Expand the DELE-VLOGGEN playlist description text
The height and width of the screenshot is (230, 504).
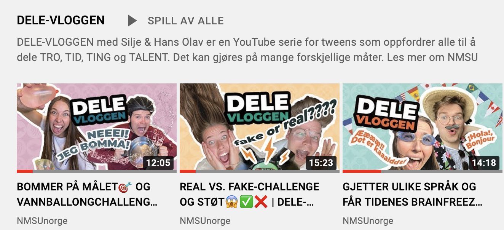tap(247, 50)
